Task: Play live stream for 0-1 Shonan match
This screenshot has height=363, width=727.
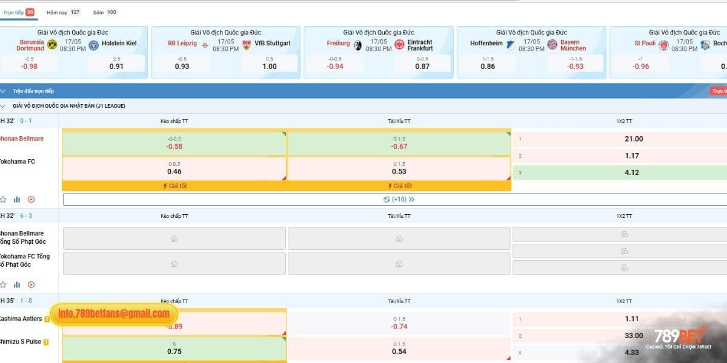Action: (31, 199)
